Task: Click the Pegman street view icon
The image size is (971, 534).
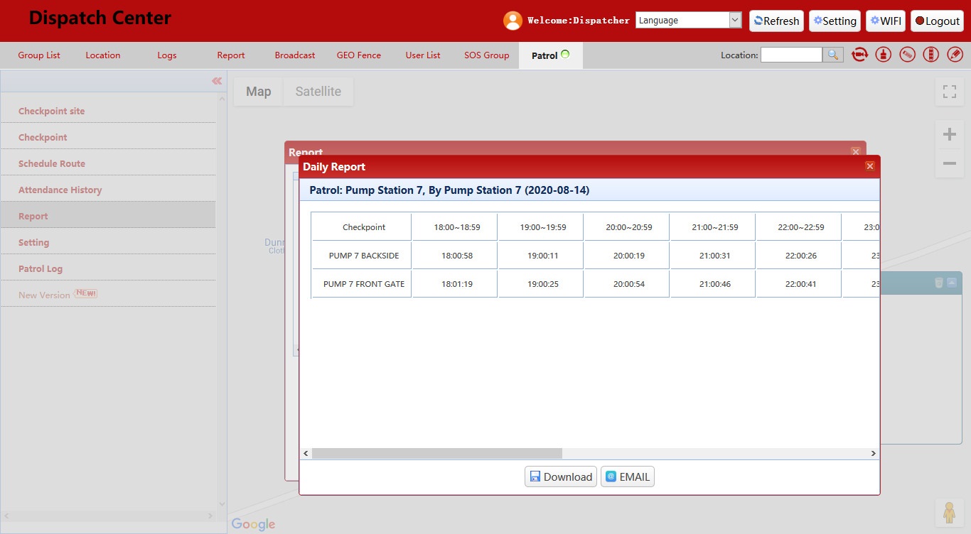Action: 949,512
